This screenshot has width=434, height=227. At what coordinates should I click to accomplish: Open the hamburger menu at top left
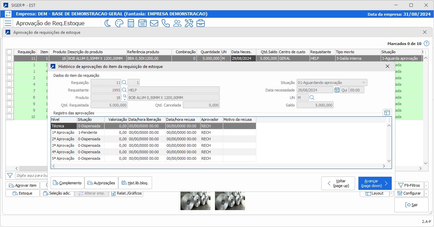click(8, 23)
